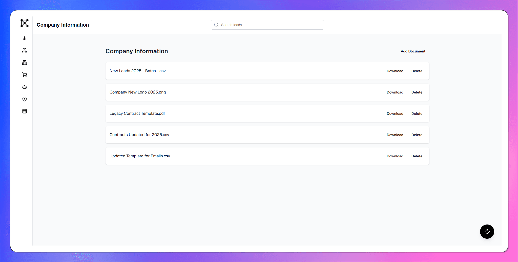Click the app logo in sidebar
Image resolution: width=518 pixels, height=262 pixels.
tap(25, 23)
